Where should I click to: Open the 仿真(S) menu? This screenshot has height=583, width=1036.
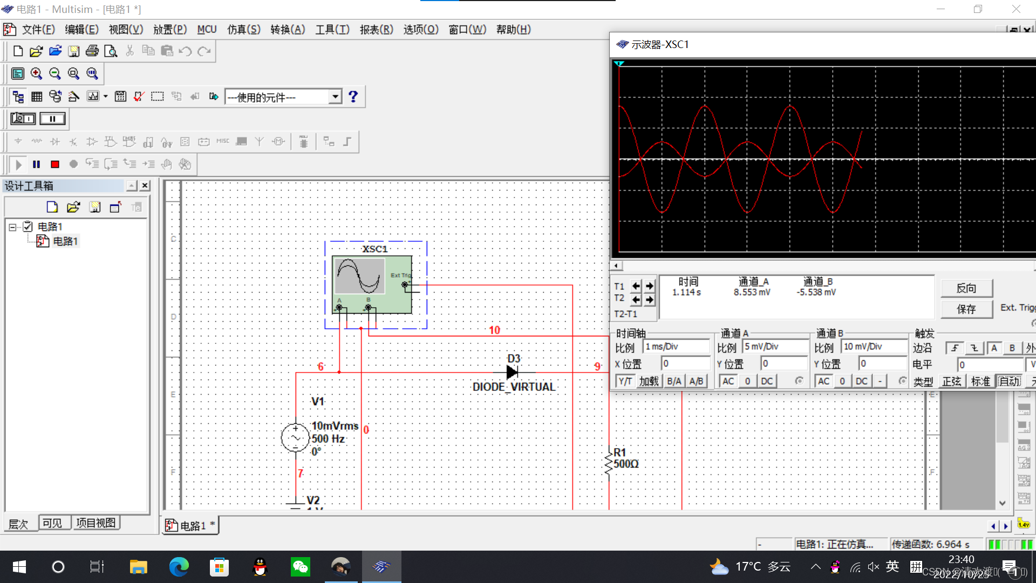tap(243, 30)
